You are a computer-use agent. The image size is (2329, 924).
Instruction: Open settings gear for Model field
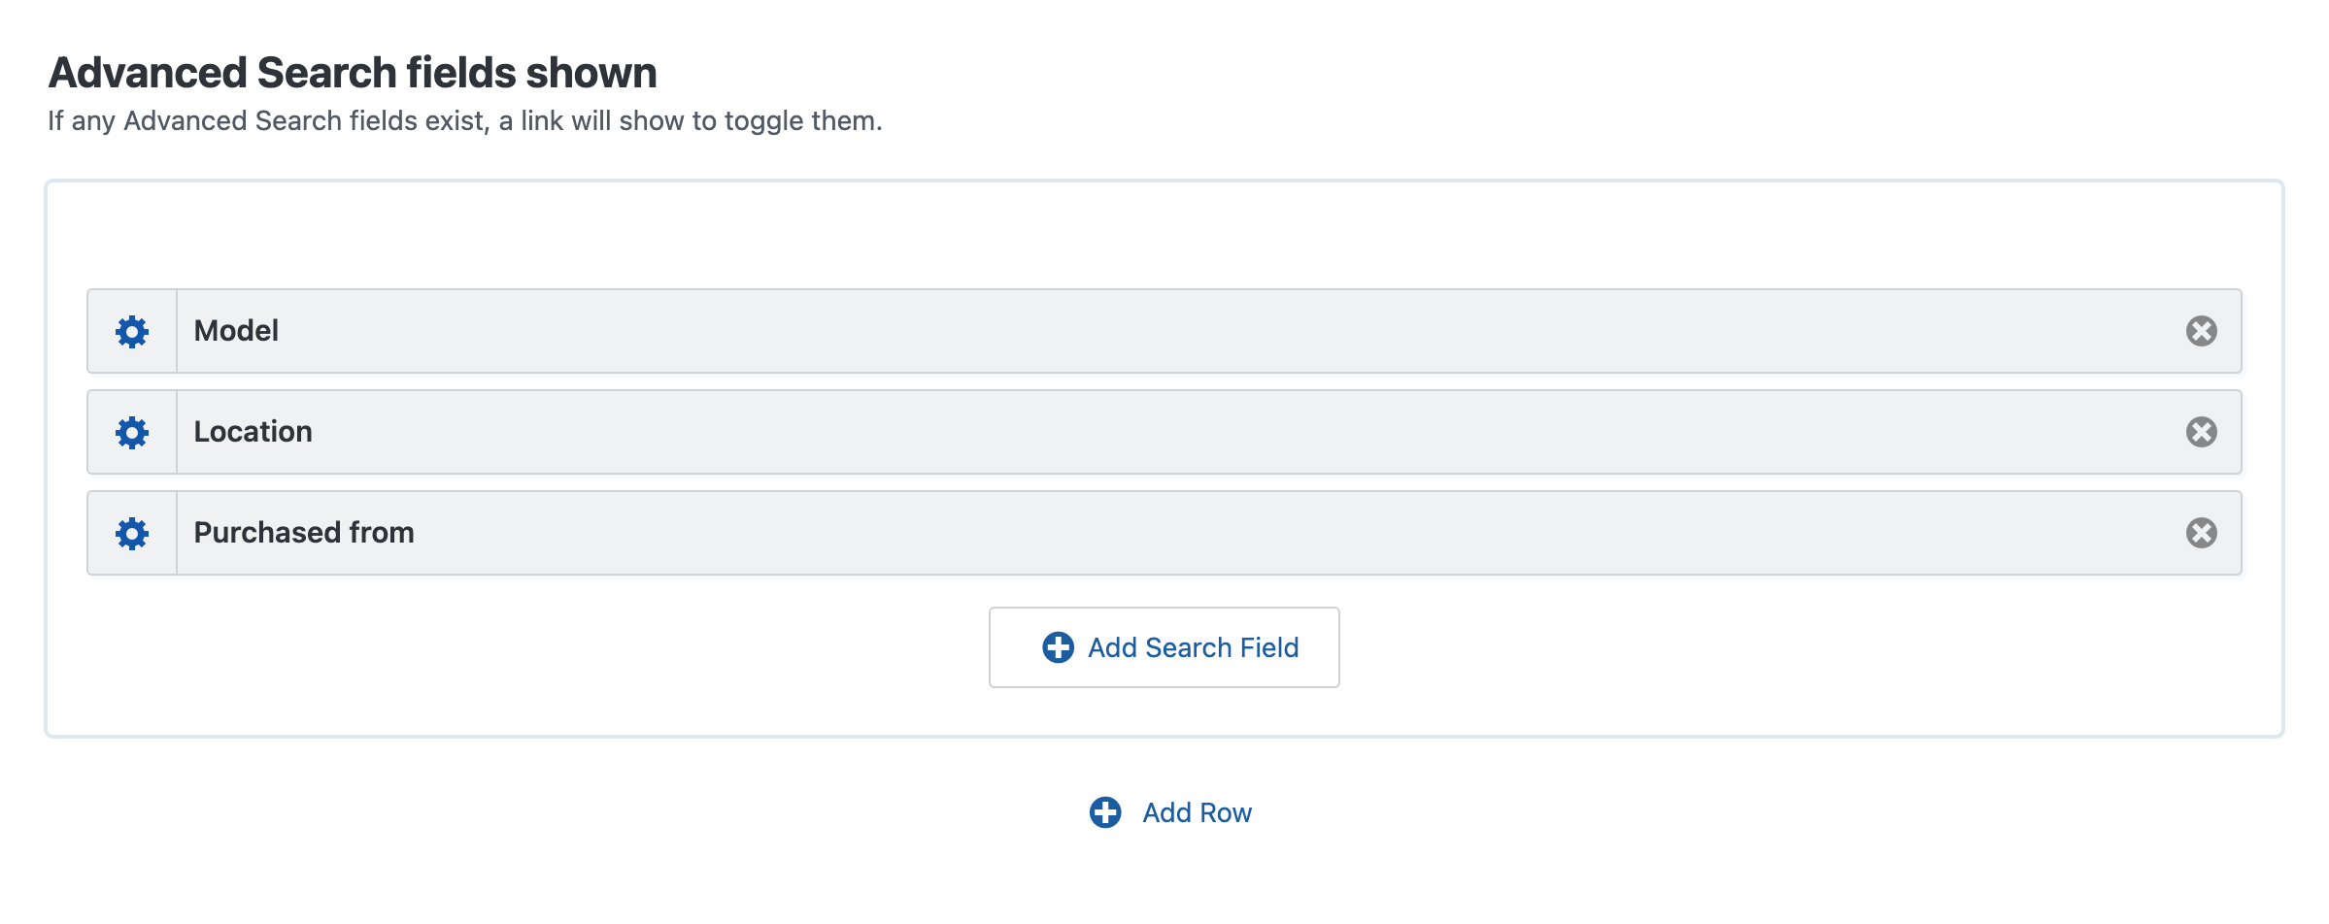(x=132, y=332)
